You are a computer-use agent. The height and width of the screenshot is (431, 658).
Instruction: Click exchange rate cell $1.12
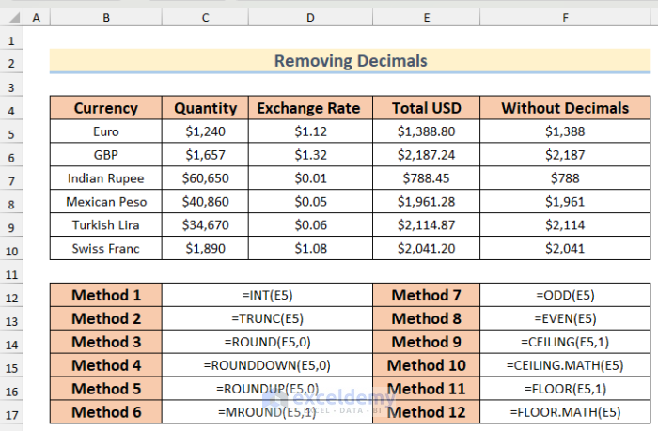[310, 131]
